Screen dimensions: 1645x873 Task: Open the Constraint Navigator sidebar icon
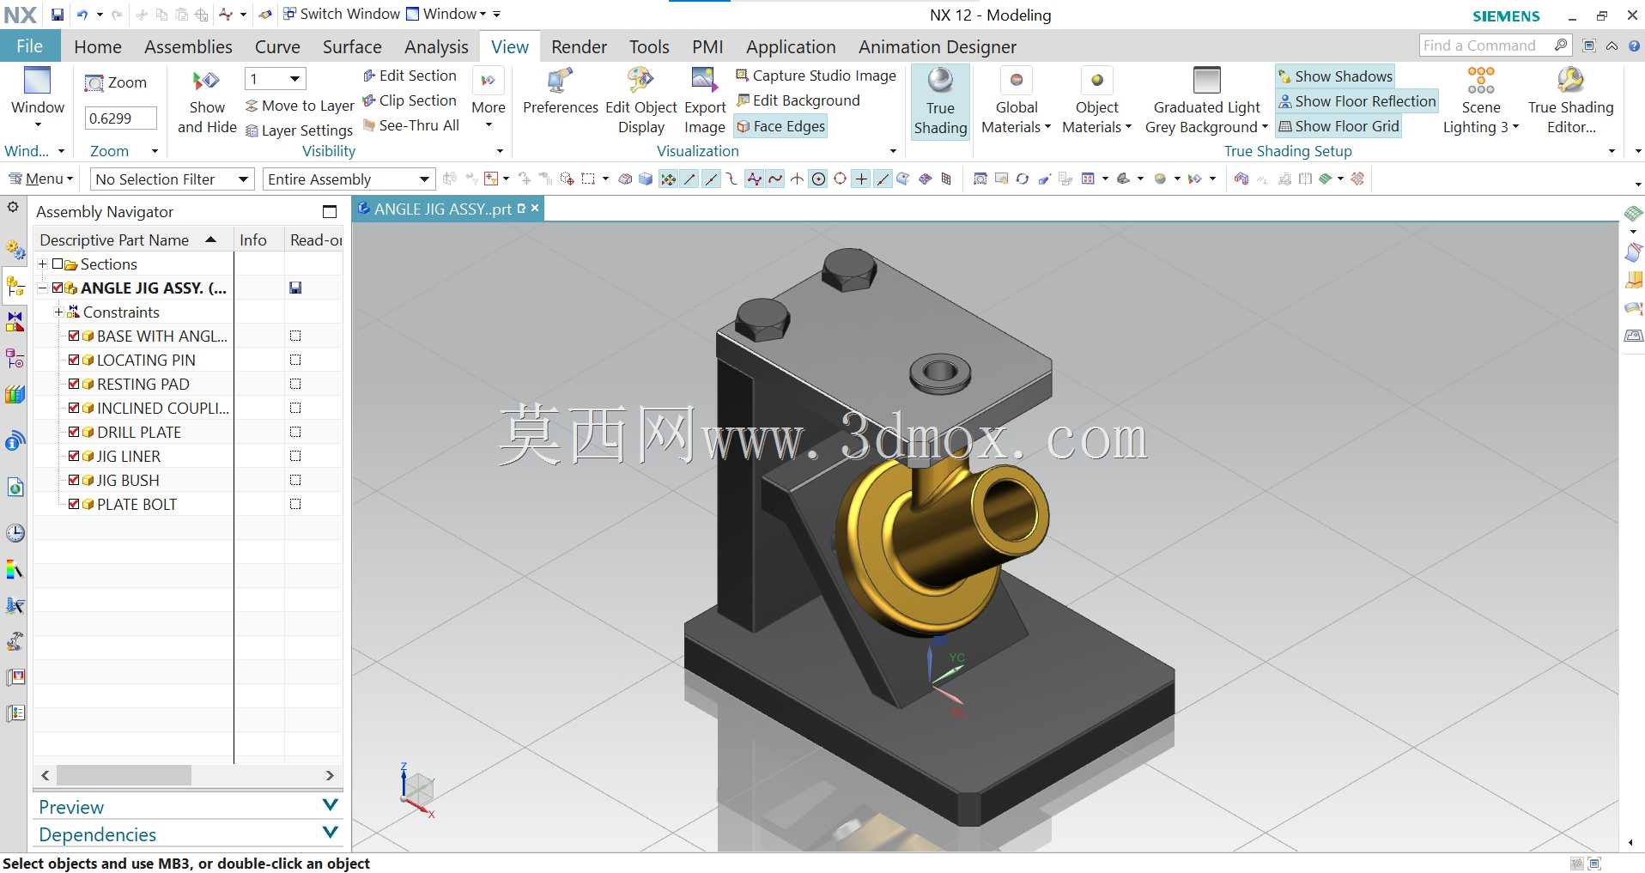[15, 322]
